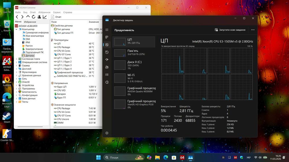This screenshot has height=162, width=289.
Task: Open the Файл menu in AIDA64
Action: 18,12
